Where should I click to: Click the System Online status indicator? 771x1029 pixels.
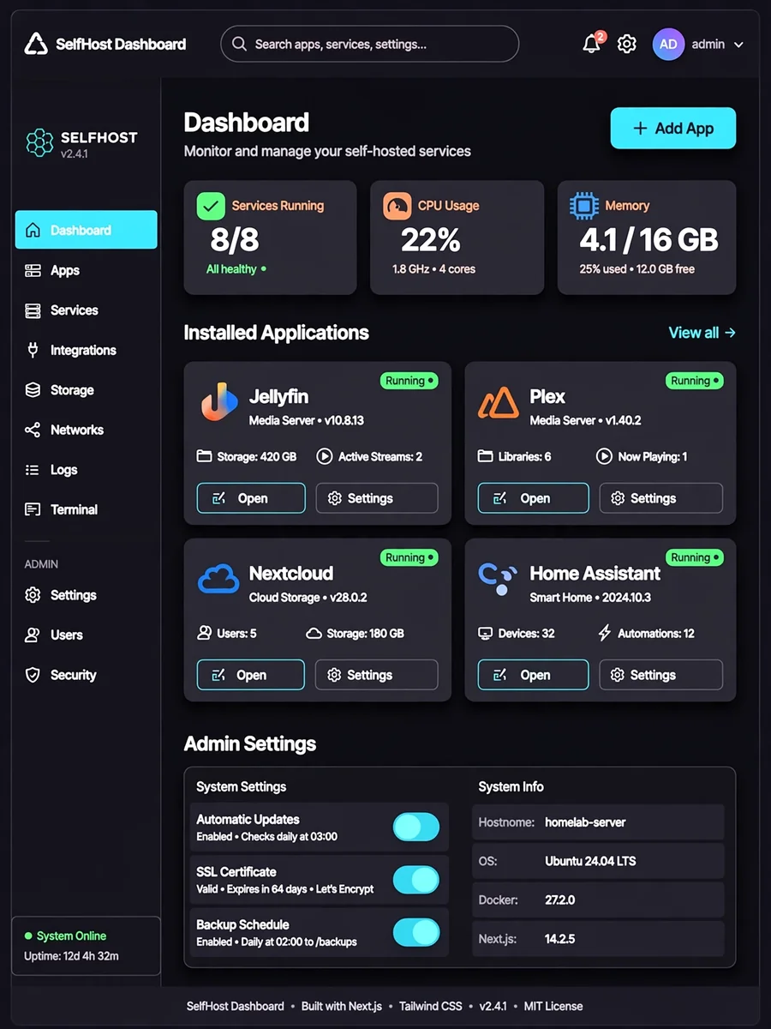65,936
